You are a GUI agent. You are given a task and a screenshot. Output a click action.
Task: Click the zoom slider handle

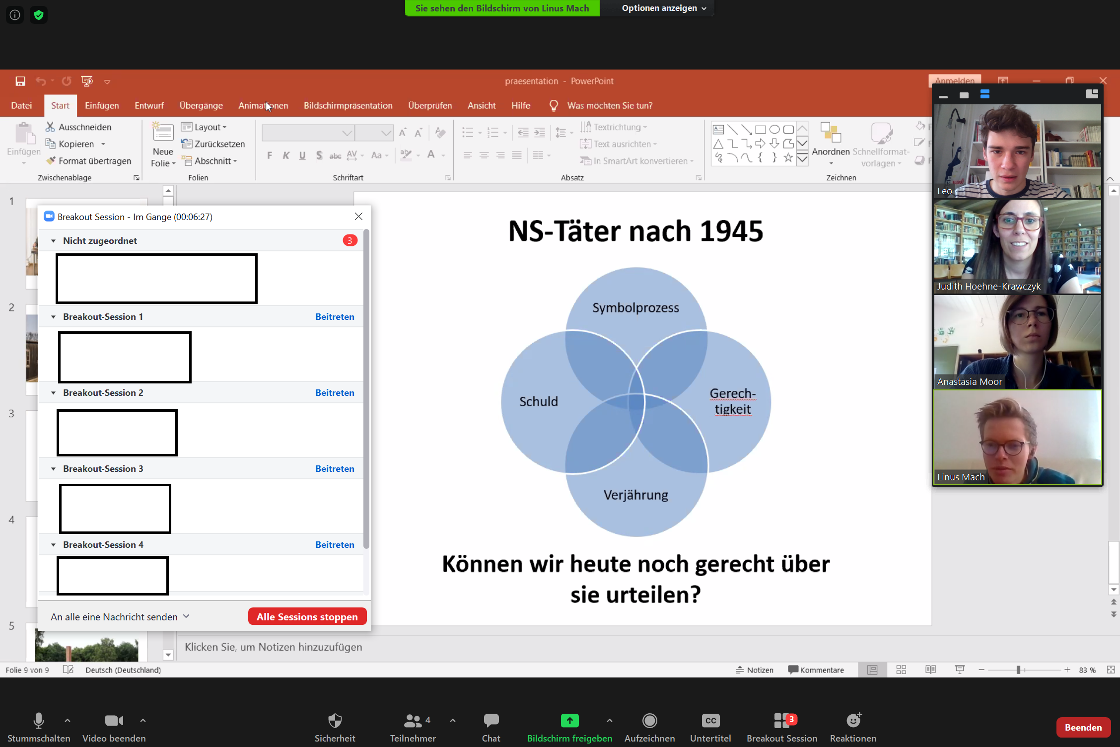pos(1018,670)
